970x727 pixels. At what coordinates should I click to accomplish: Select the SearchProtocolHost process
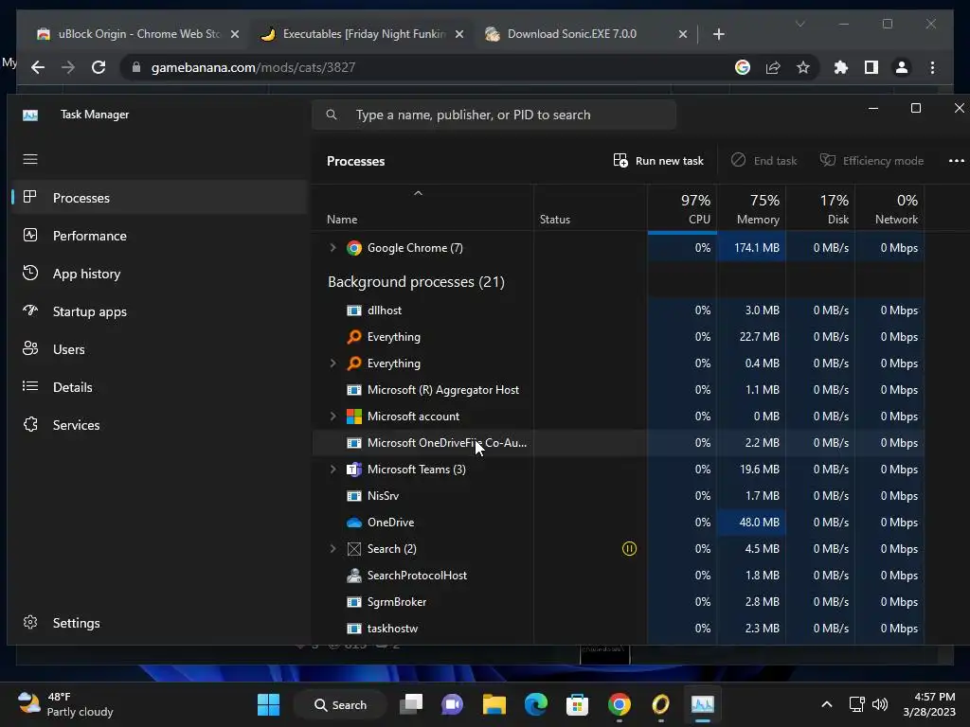click(x=618, y=576)
